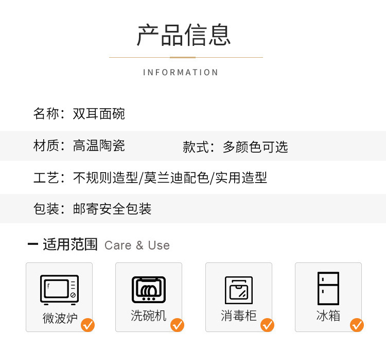Click the disinfection cabinet icon
386x348 pixels.
click(x=239, y=290)
